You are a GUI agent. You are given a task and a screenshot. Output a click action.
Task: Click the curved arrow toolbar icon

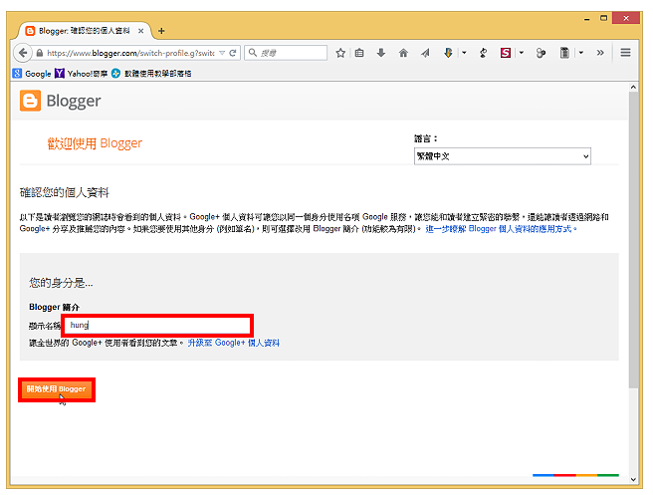pyautogui.click(x=483, y=53)
